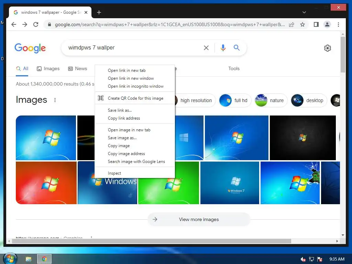View site information via padlock icon

49,24
